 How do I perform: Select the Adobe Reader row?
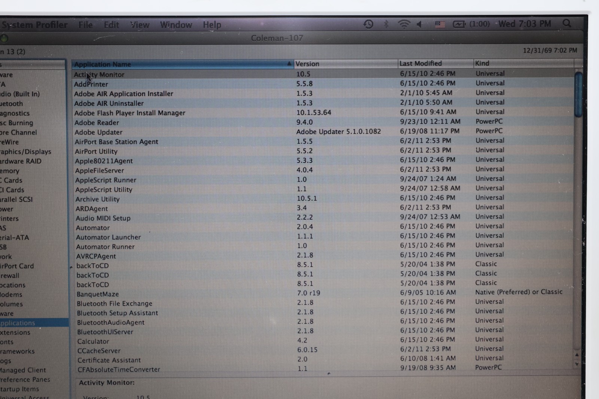click(x=323, y=122)
